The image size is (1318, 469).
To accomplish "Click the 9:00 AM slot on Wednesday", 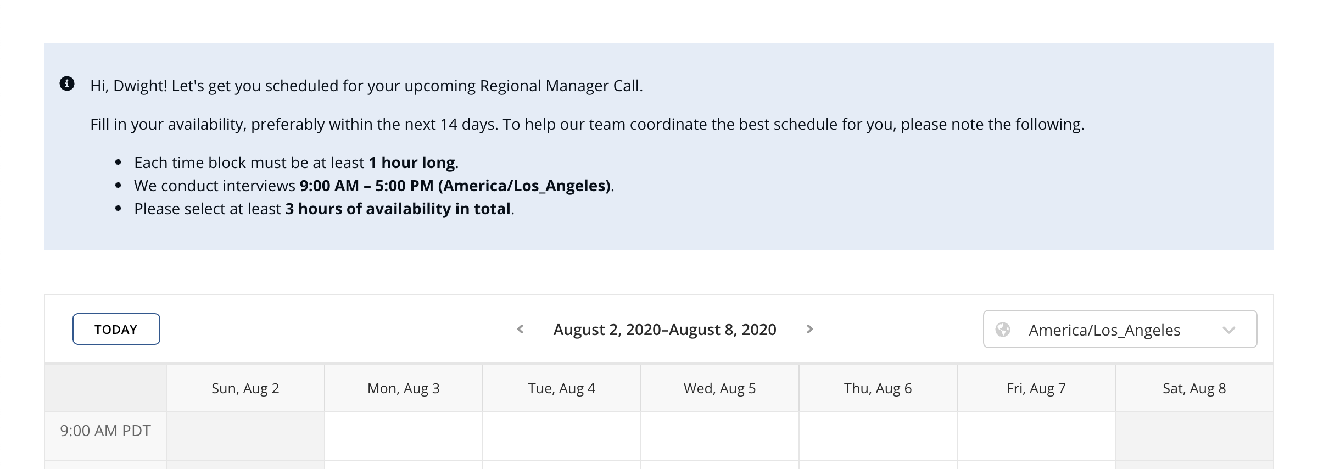I will tap(720, 436).
